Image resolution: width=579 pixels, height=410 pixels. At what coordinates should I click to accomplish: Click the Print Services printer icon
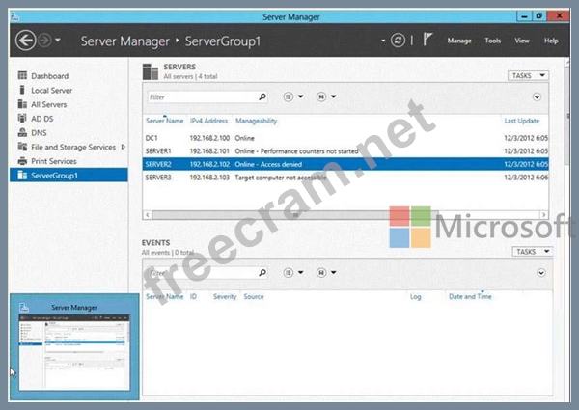[22, 161]
